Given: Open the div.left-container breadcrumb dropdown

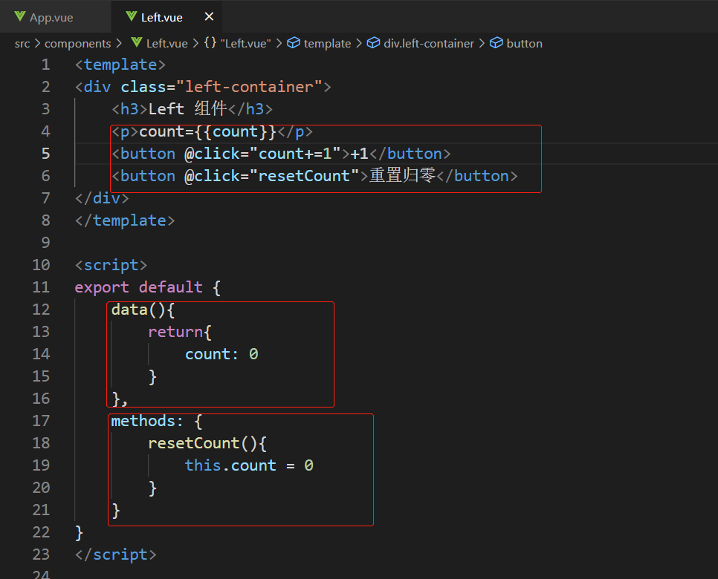Looking at the screenshot, I should click(429, 43).
